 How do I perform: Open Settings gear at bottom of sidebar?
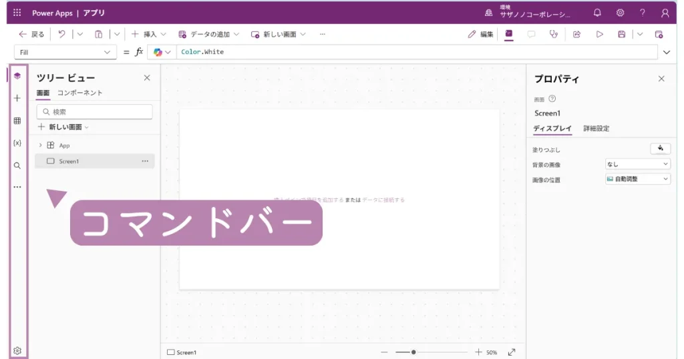pos(17,350)
